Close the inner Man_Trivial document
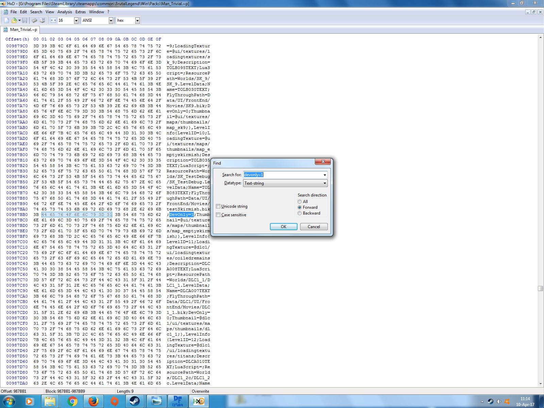This screenshot has height=408, width=544. coord(540,12)
